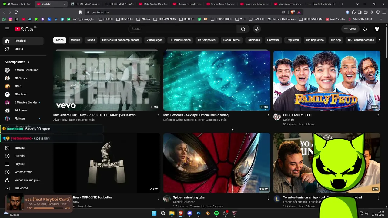Image resolution: width=388 pixels, height=218 pixels.
Task: Open the browser tab search dropdown
Action: (x=357, y=4)
